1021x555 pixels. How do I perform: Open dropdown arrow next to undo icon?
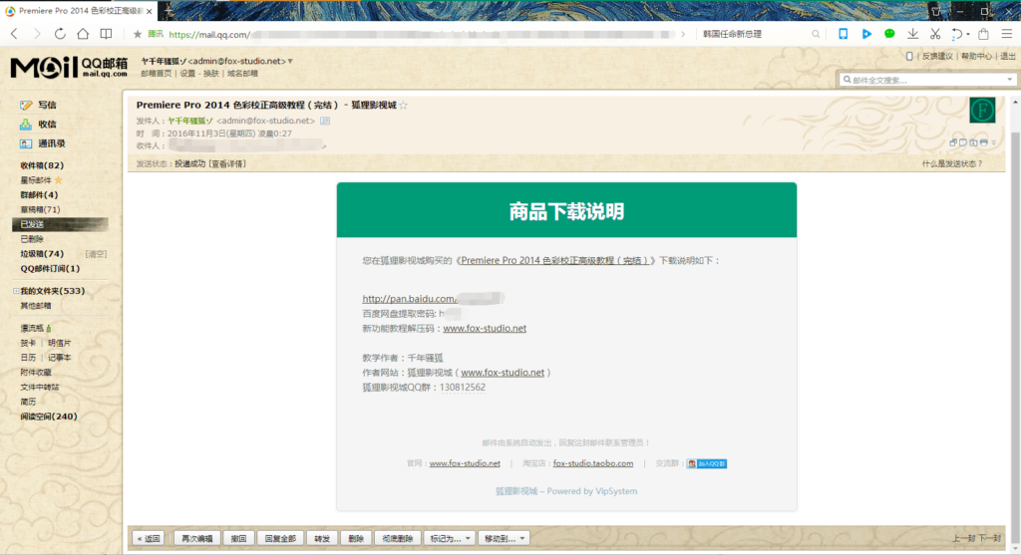967,35
